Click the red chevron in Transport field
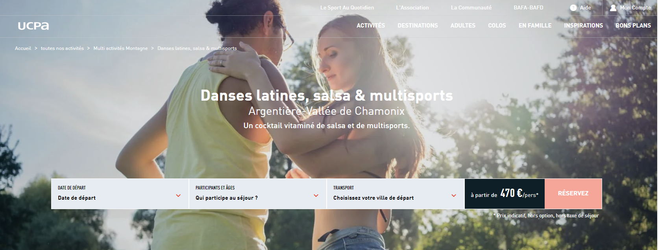The height and width of the screenshot is (250, 658). (x=454, y=195)
